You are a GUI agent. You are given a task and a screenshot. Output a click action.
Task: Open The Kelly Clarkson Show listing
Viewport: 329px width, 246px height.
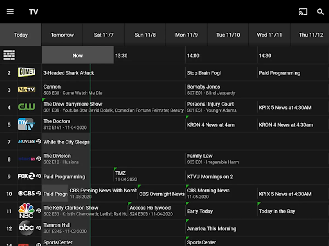(85, 211)
